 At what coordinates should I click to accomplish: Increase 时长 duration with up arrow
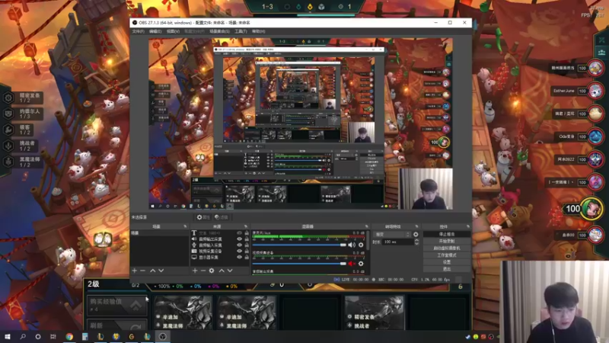click(x=416, y=240)
